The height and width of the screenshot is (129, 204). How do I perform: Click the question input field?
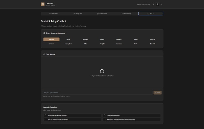tap(98, 93)
